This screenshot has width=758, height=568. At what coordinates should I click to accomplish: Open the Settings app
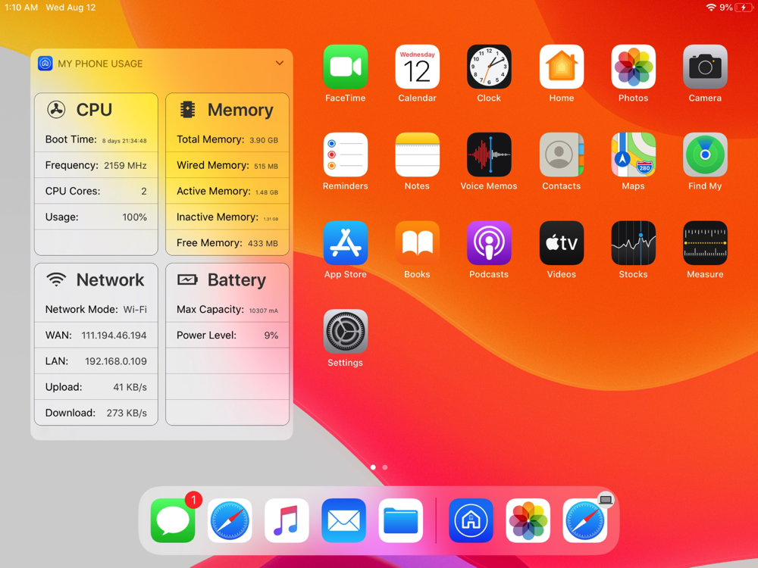pyautogui.click(x=345, y=332)
